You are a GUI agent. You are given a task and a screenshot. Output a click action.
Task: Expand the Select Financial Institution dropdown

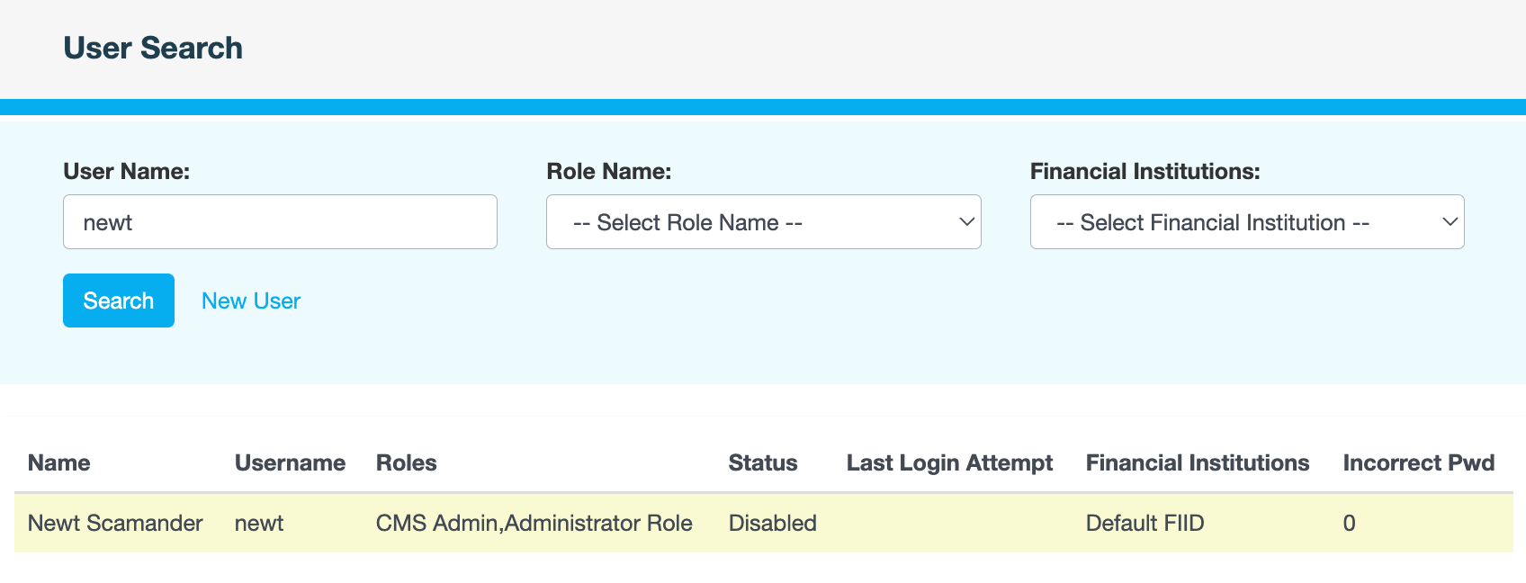tap(1246, 222)
